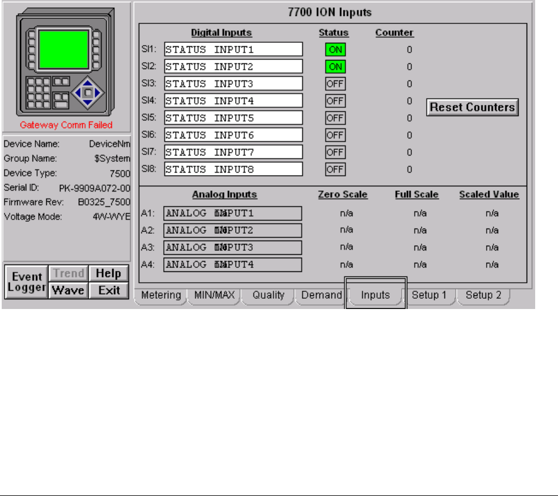The image size is (558, 496).
Task: Click the SI8 status OFF indicator
Action: pyautogui.click(x=335, y=169)
